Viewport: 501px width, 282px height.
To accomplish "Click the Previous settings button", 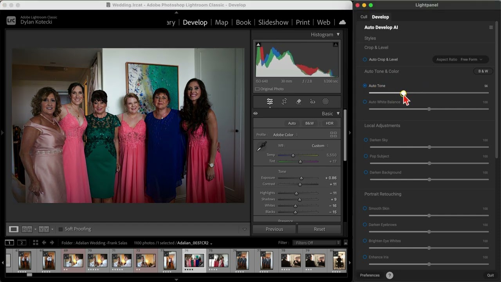I will [x=274, y=229].
